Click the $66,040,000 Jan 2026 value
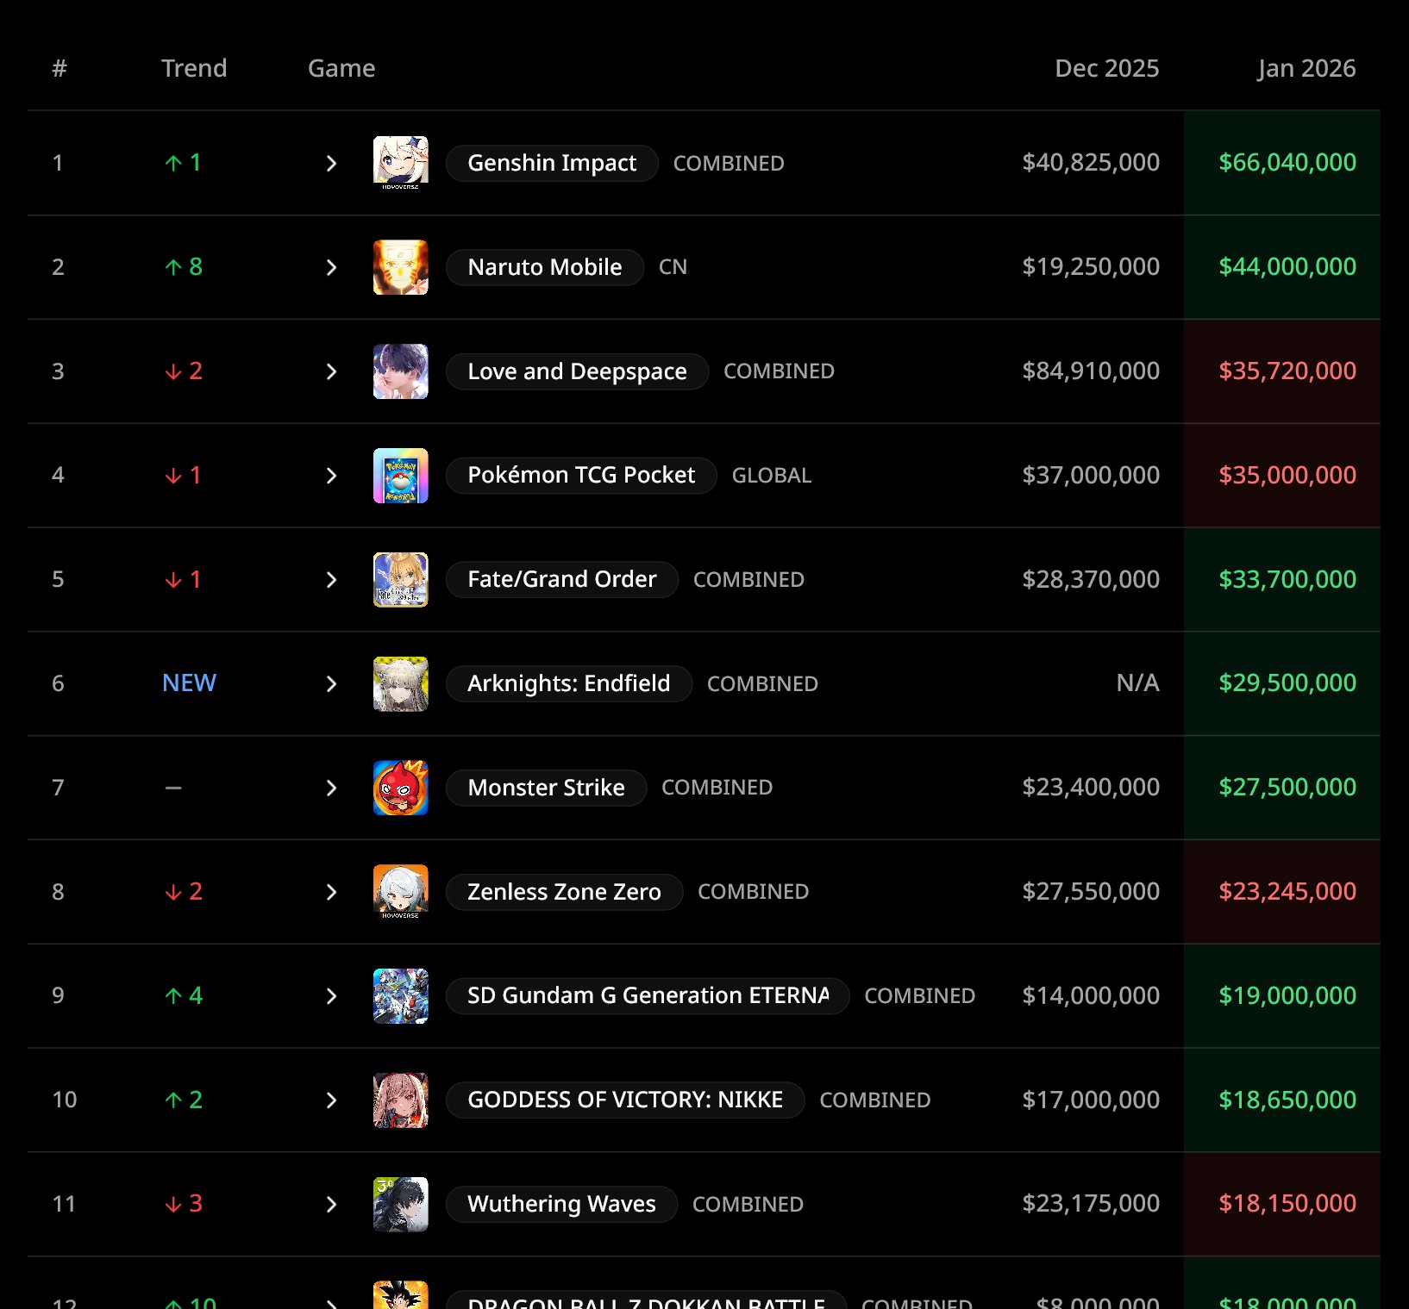The height and width of the screenshot is (1309, 1409). (x=1287, y=163)
